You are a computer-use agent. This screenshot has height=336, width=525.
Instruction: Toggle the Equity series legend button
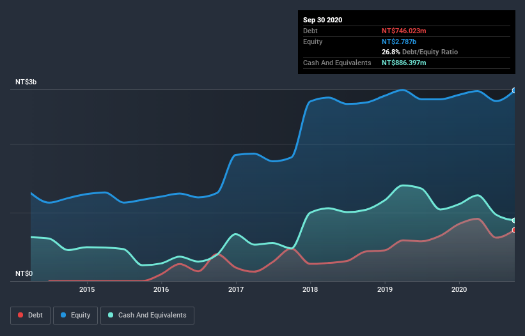click(75, 316)
